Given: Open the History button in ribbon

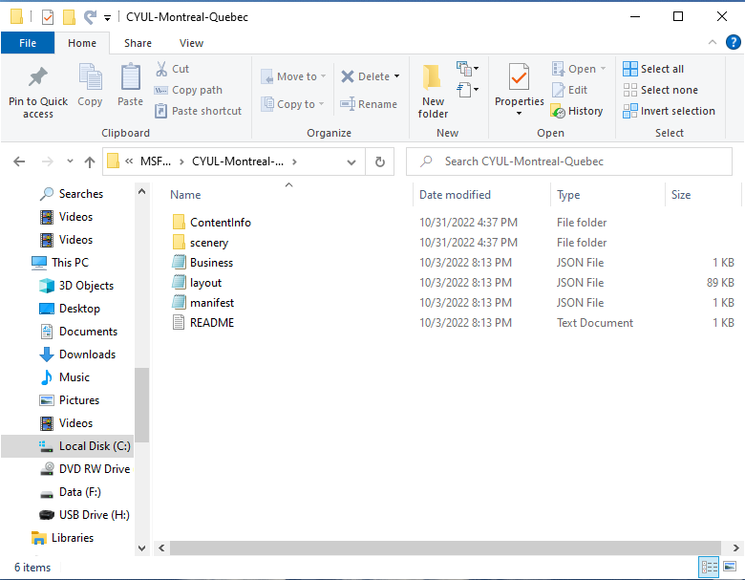Looking at the screenshot, I should pos(577,111).
